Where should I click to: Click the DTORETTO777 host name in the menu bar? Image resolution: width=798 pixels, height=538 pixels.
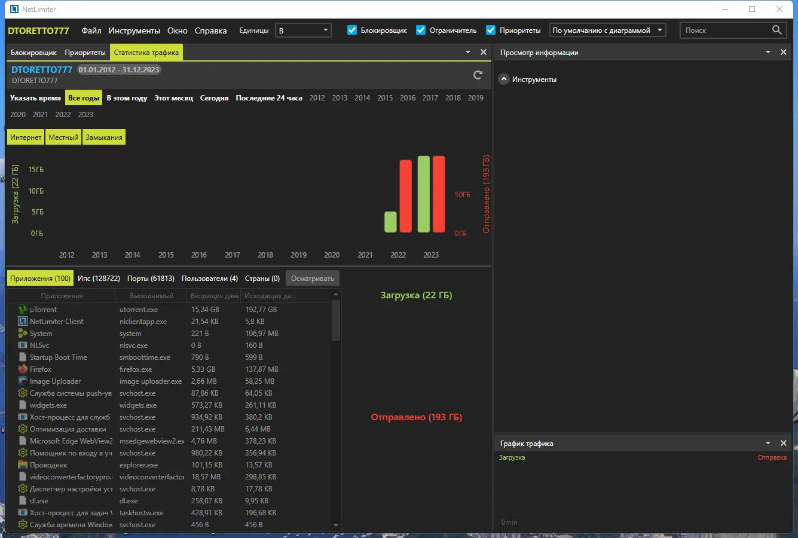38,30
